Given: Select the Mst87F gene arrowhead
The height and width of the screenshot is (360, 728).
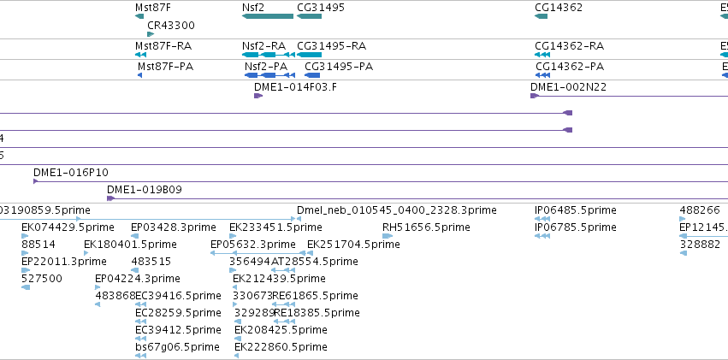Looking at the screenshot, I should pyautogui.click(x=139, y=16).
